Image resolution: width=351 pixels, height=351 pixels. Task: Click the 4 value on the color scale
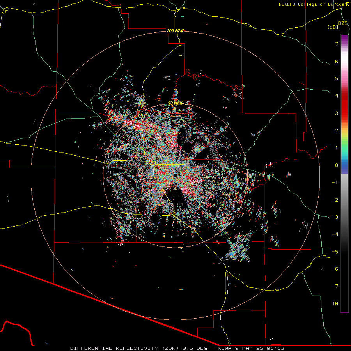pyautogui.click(x=337, y=96)
